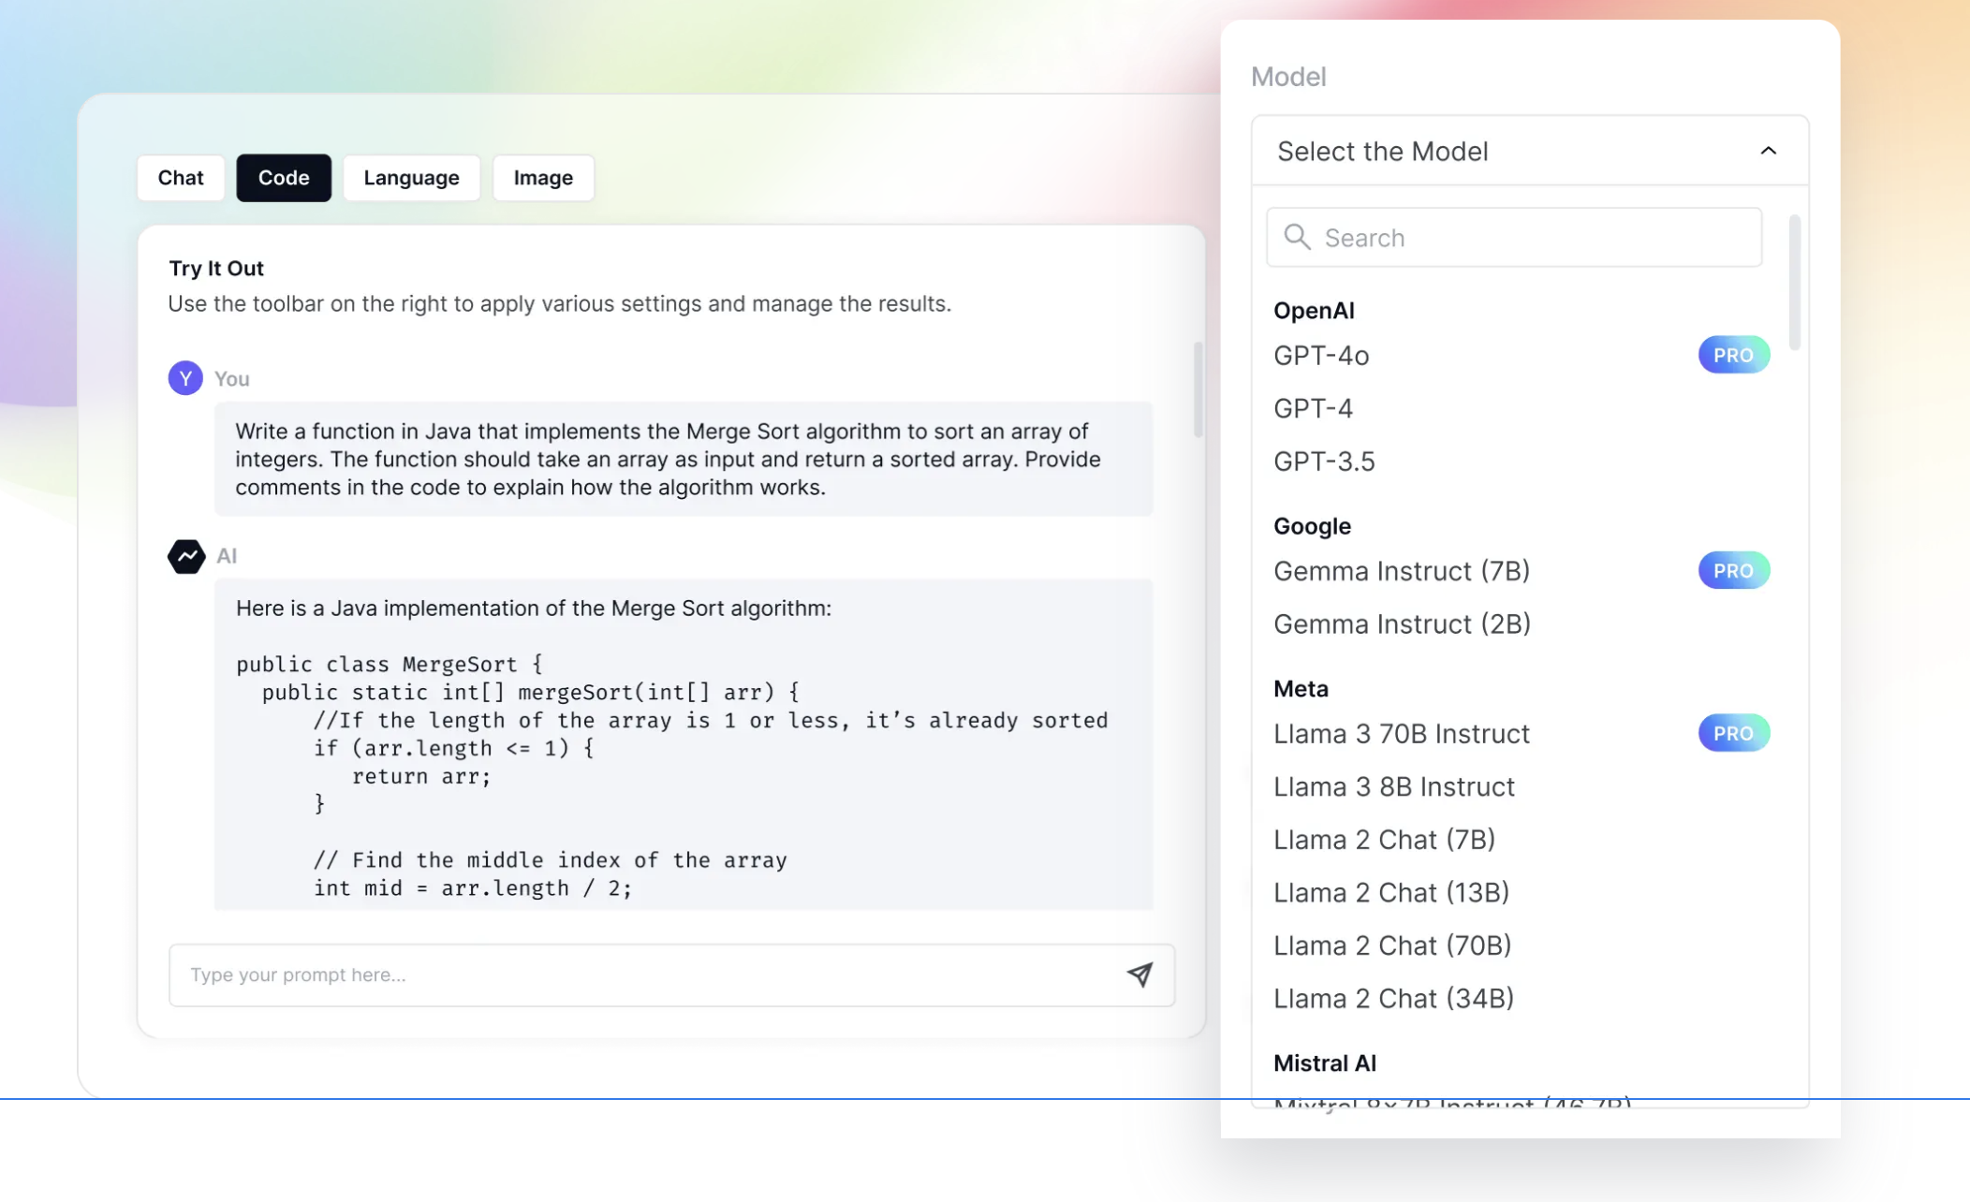Focus the model Search field
The width and height of the screenshot is (1970, 1202).
[x=1514, y=237]
